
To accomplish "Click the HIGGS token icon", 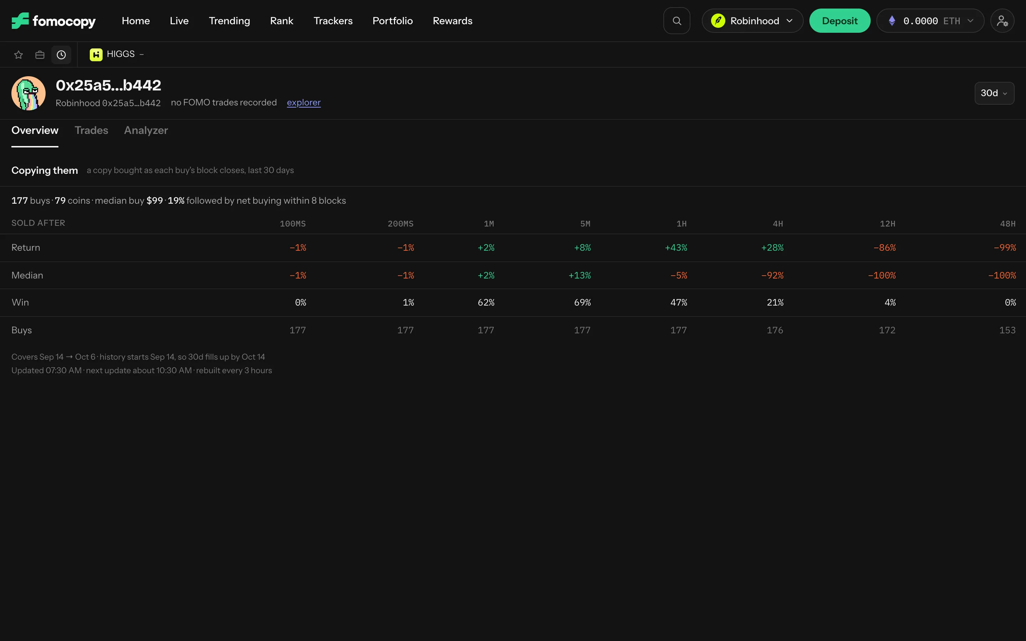I will 96,54.
